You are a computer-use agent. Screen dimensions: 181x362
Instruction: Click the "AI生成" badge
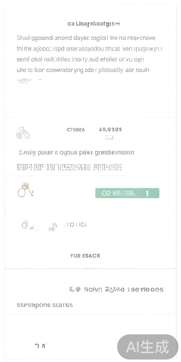[148, 347]
